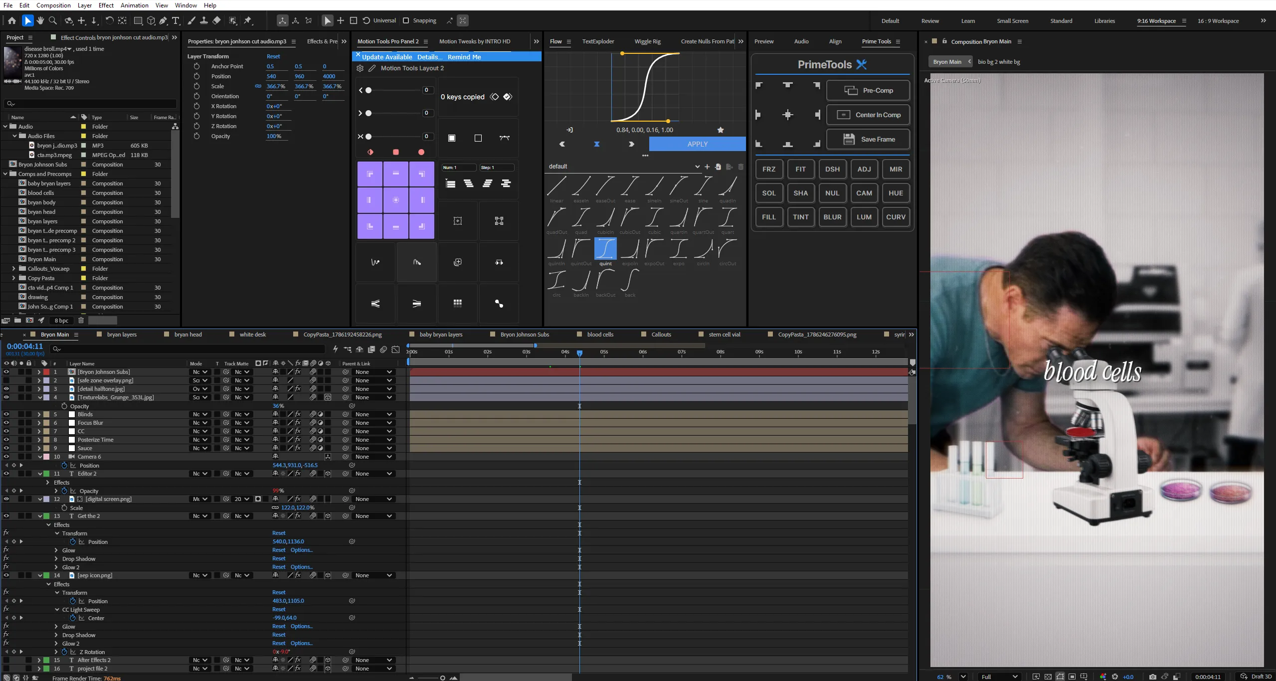This screenshot has width=1276, height=681.
Task: Open the Composition menu
Action: click(x=53, y=5)
